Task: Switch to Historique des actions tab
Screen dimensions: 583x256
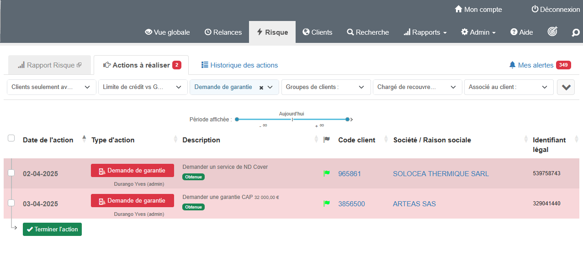Action: point(239,65)
